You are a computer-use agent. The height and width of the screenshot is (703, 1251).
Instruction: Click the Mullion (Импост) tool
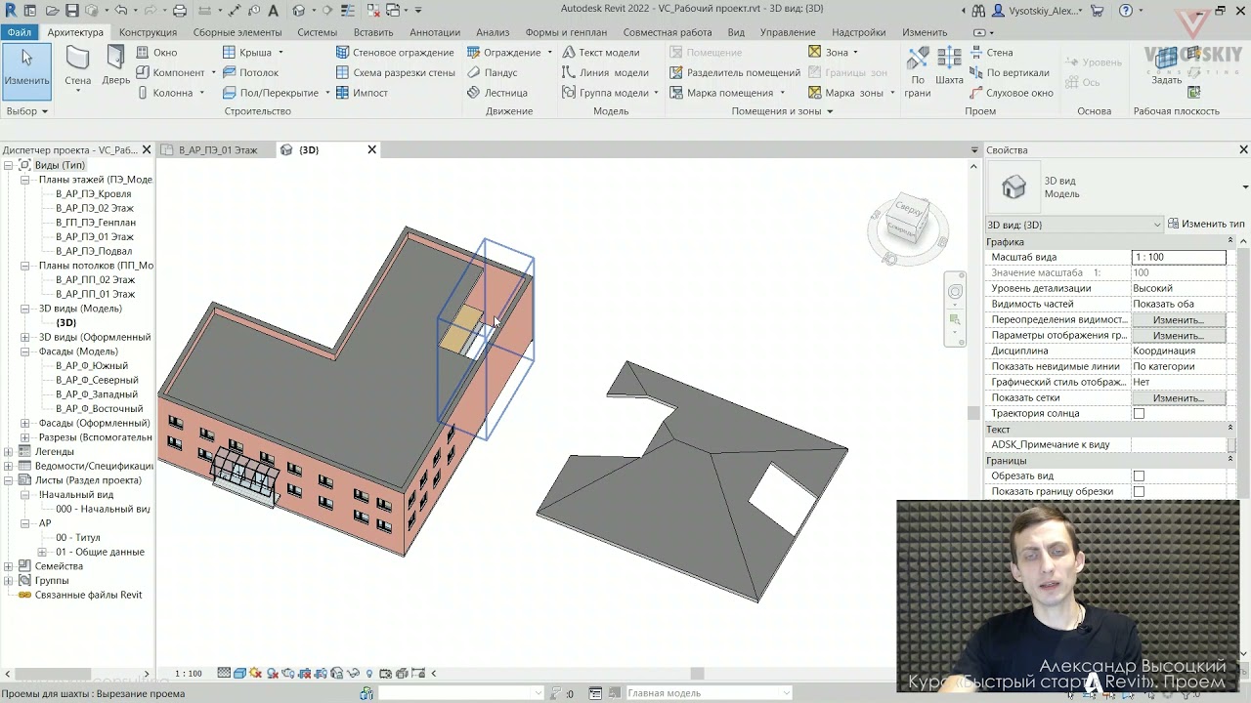(362, 93)
